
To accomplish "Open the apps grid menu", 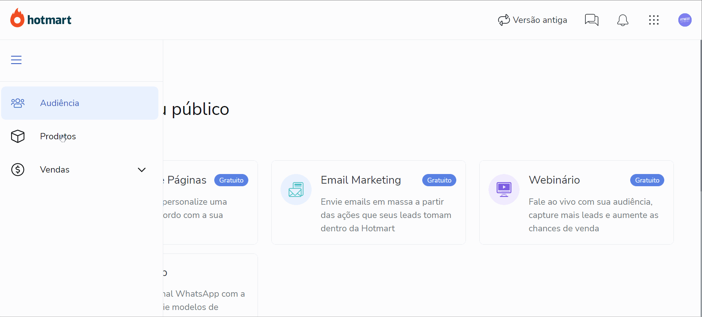I will tap(654, 20).
